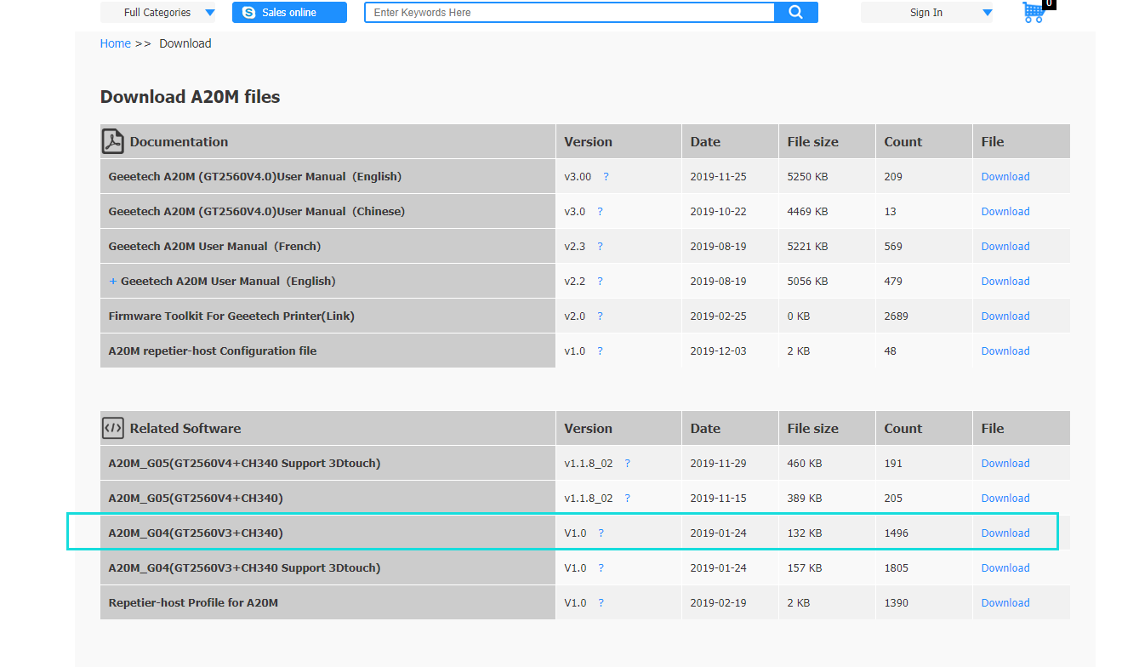This screenshot has width=1122, height=667.
Task: Download the Chinese GT2560V4.0 User Manual
Action: [x=1005, y=212]
